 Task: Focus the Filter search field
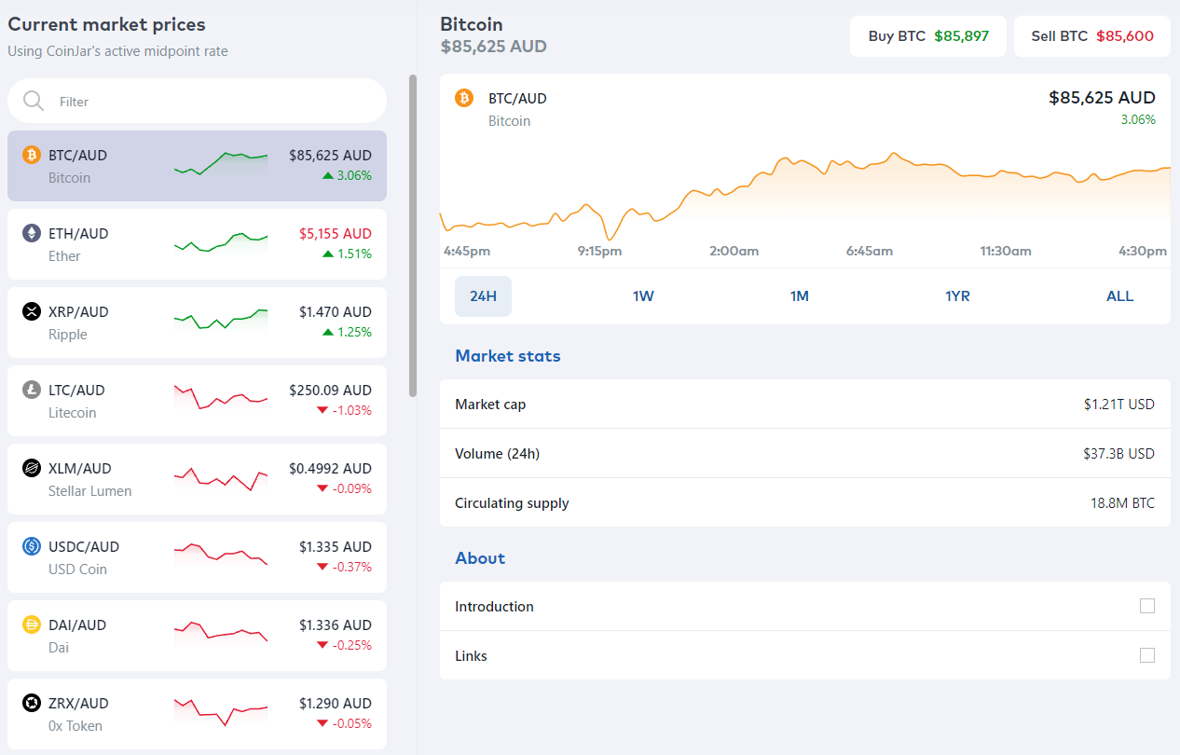197,101
